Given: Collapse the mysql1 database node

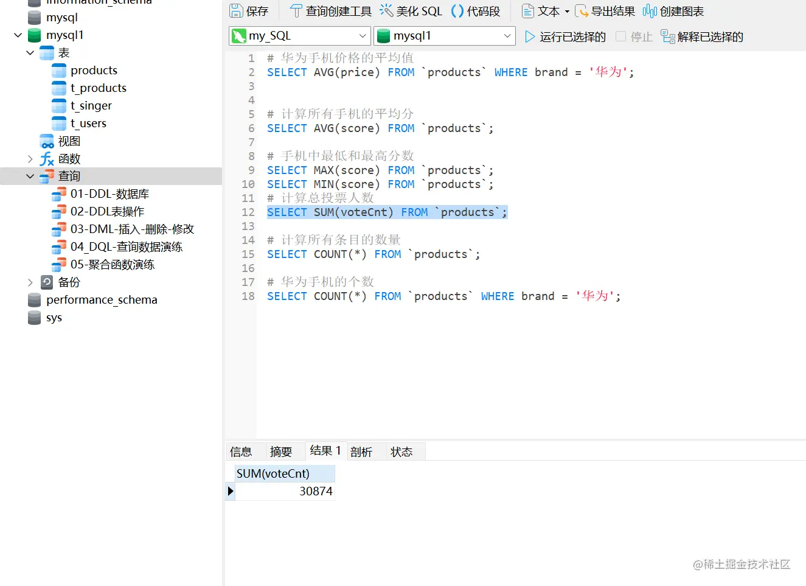Looking at the screenshot, I should [18, 35].
